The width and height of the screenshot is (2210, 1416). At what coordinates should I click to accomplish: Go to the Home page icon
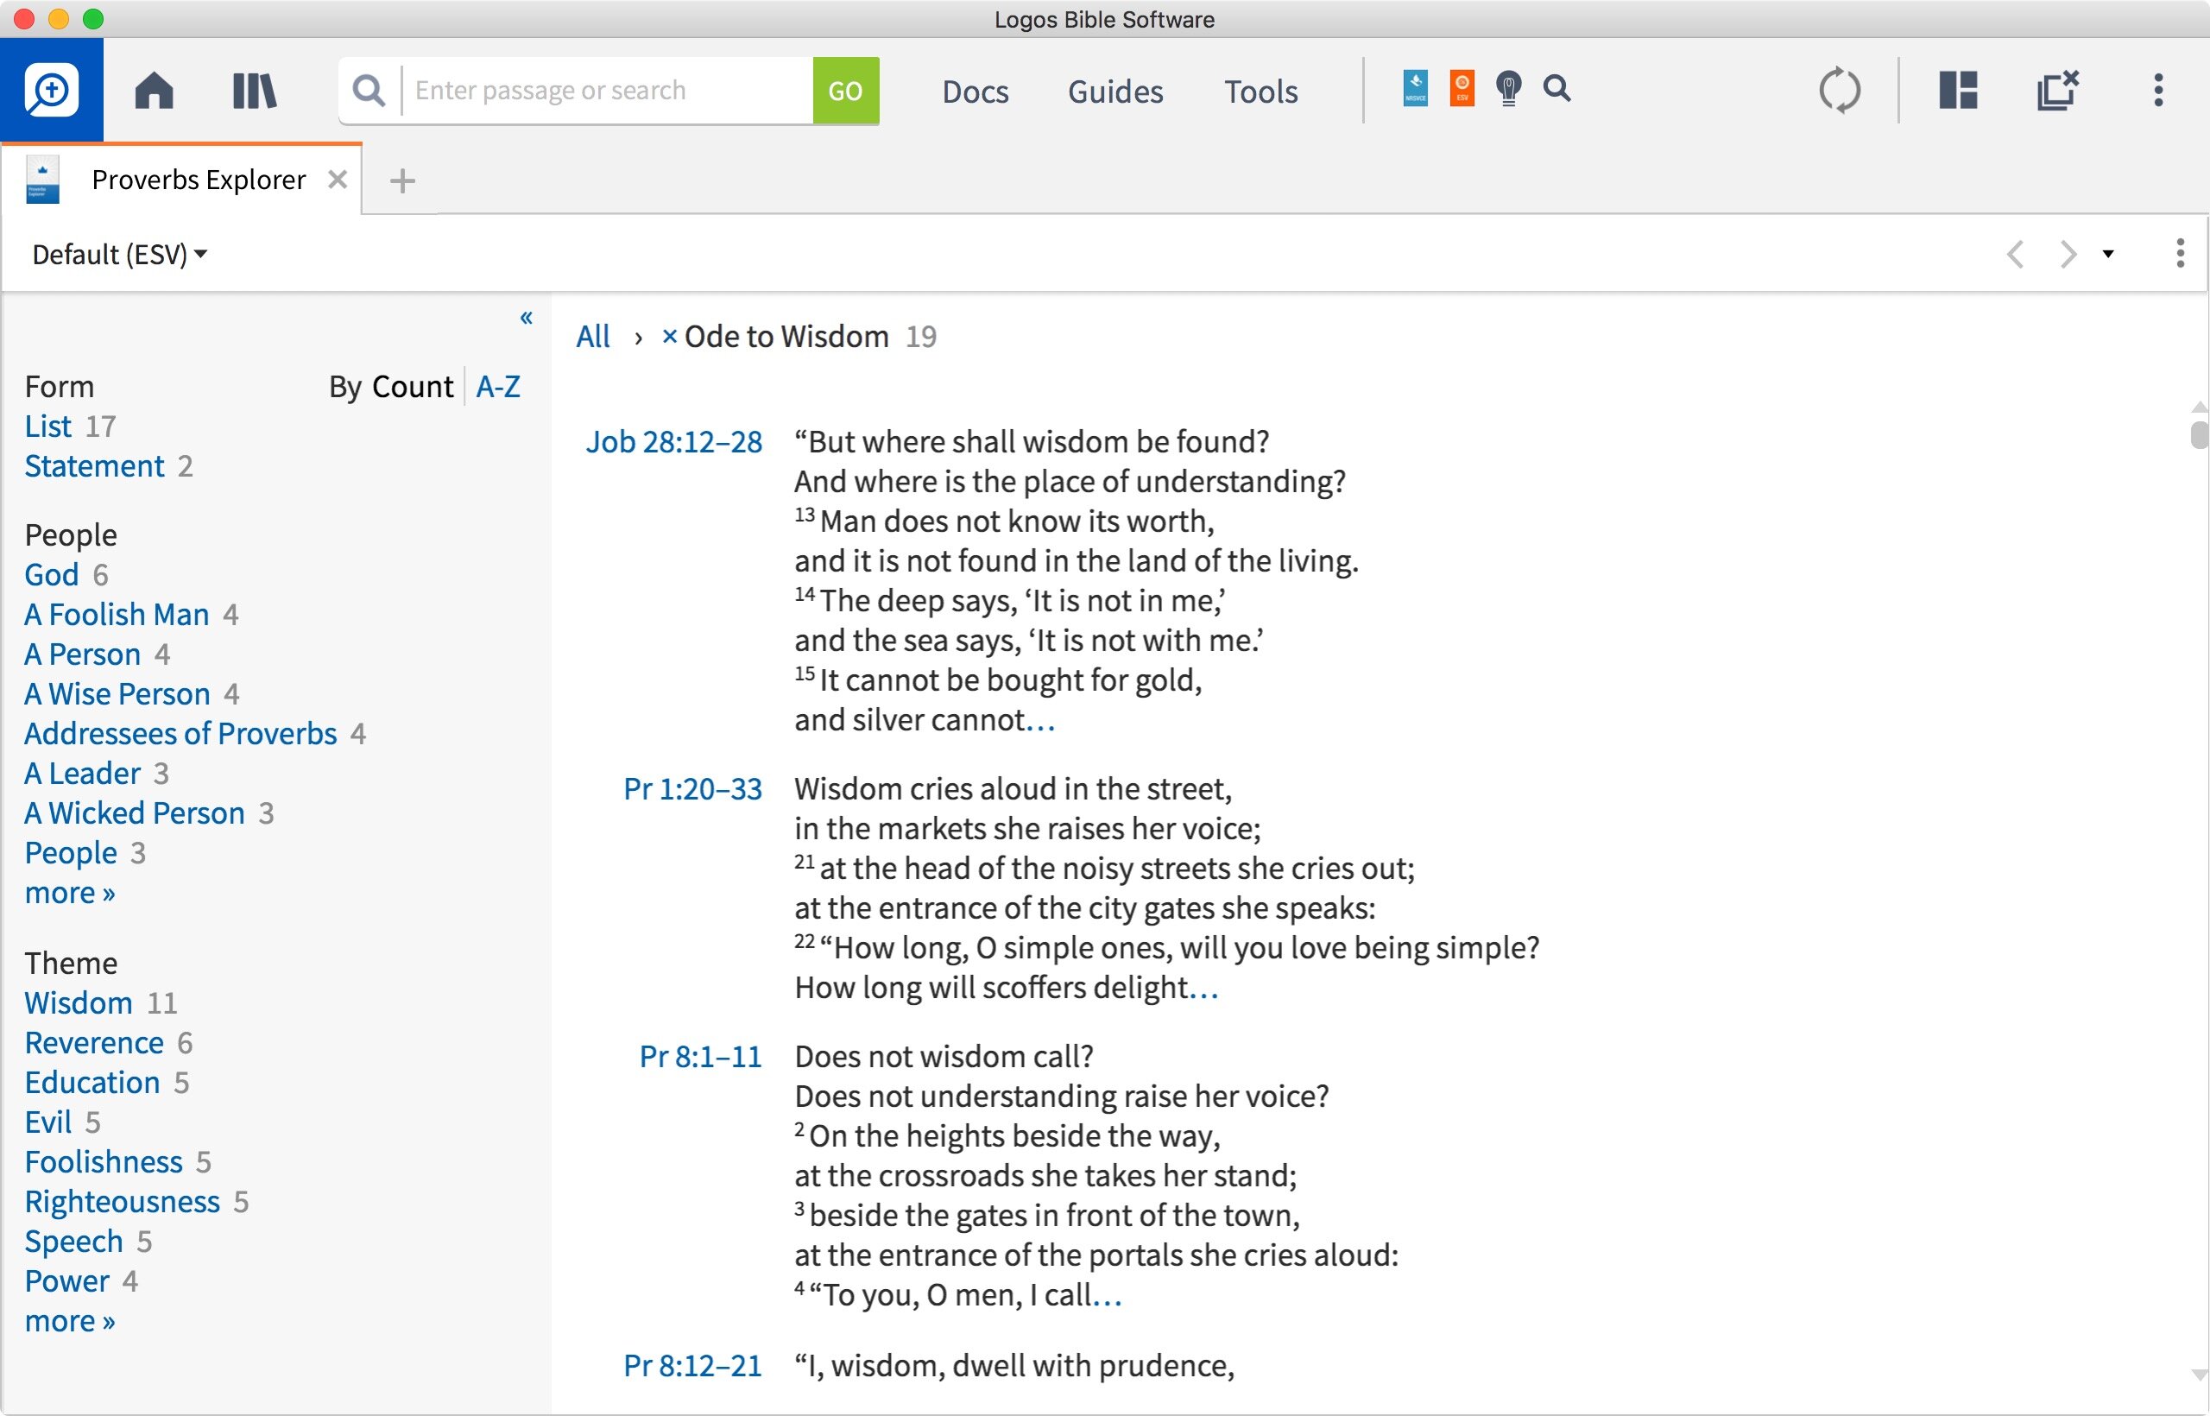coord(154,90)
